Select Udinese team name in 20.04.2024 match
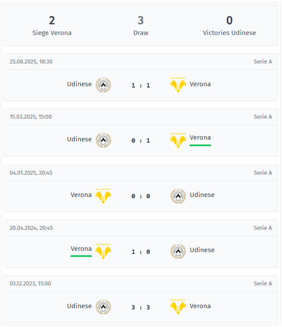The width and height of the screenshot is (282, 327). 202,250
